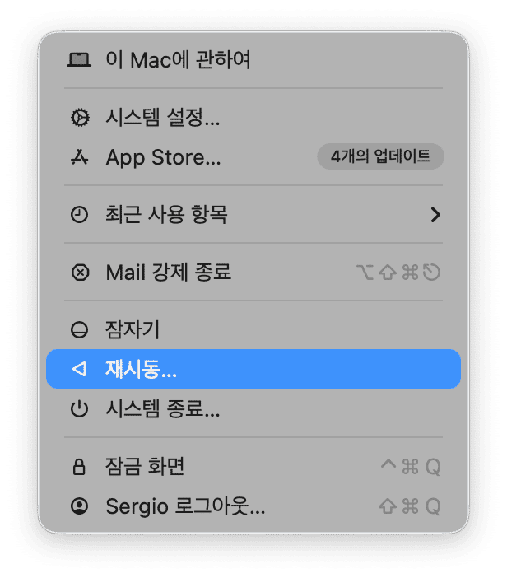Viewport: 507px width, 578px height.
Task: Click the App Store icon
Action: tap(79, 157)
